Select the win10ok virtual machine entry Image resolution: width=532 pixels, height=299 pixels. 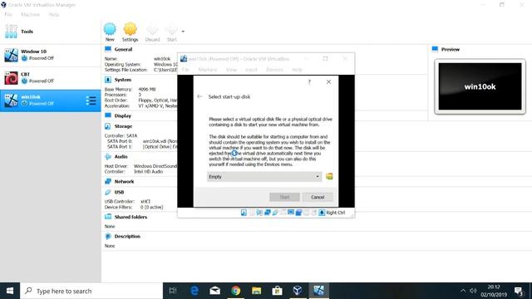[x=50, y=100]
